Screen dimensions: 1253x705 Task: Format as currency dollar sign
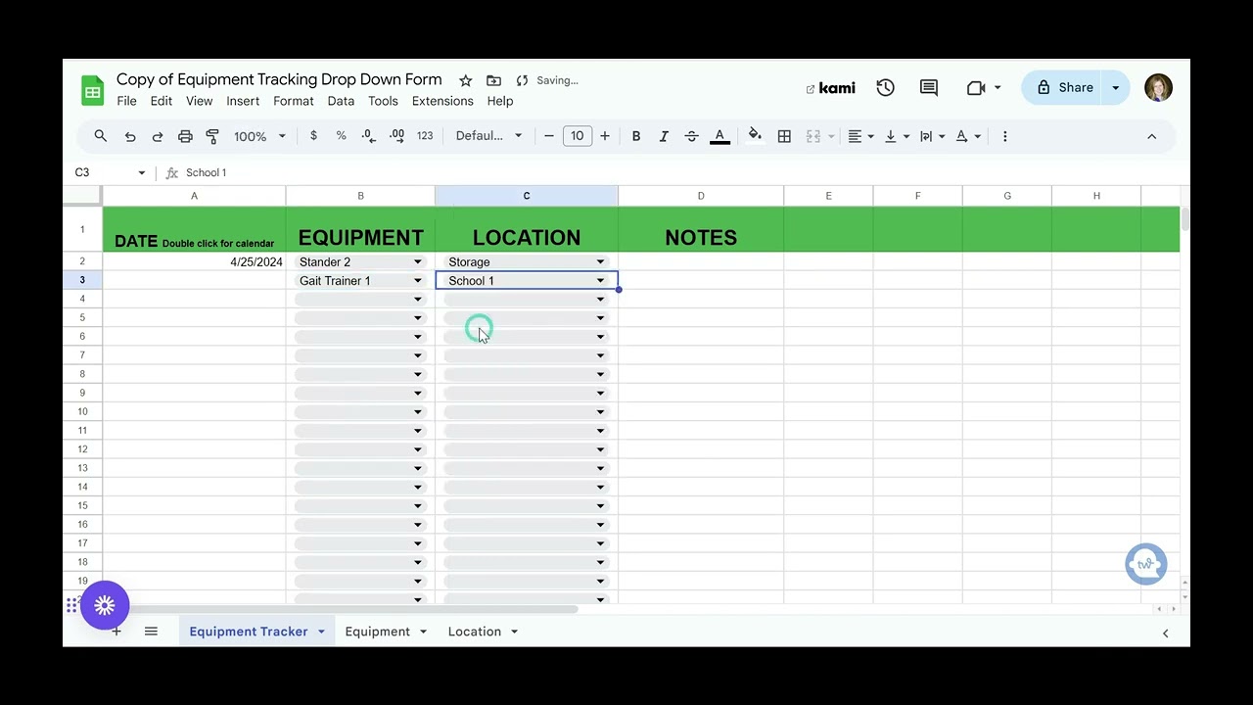(x=313, y=136)
